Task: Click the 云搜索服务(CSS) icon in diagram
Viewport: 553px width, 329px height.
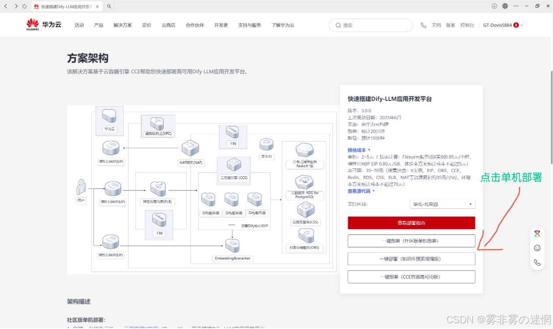Action: [305, 209]
